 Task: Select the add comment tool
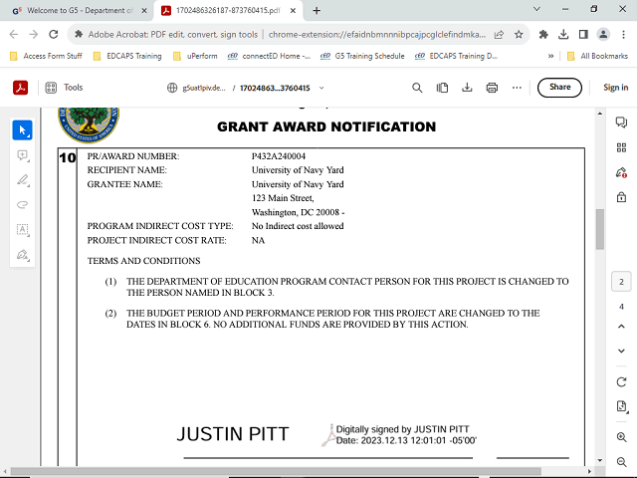click(x=22, y=155)
